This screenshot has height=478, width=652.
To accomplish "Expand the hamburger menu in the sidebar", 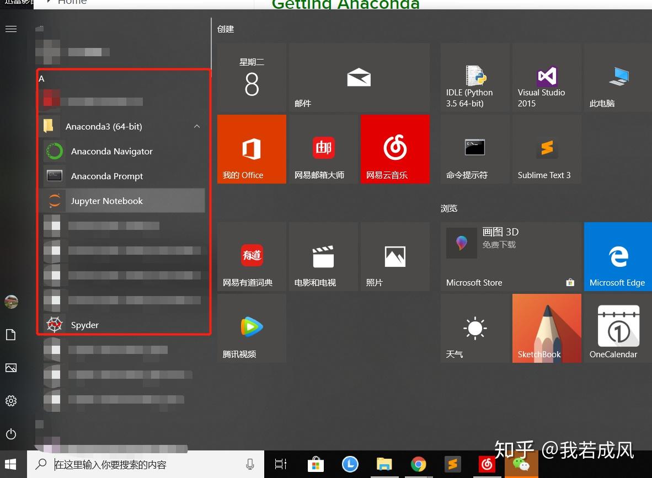I will (11, 29).
